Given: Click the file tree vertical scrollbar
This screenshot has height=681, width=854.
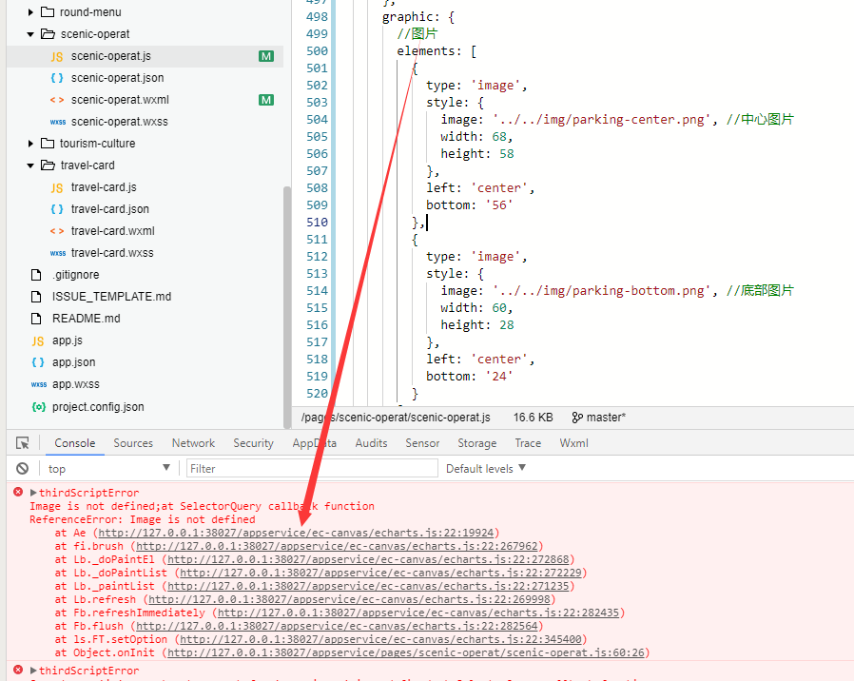Looking at the screenshot, I should point(287,307).
